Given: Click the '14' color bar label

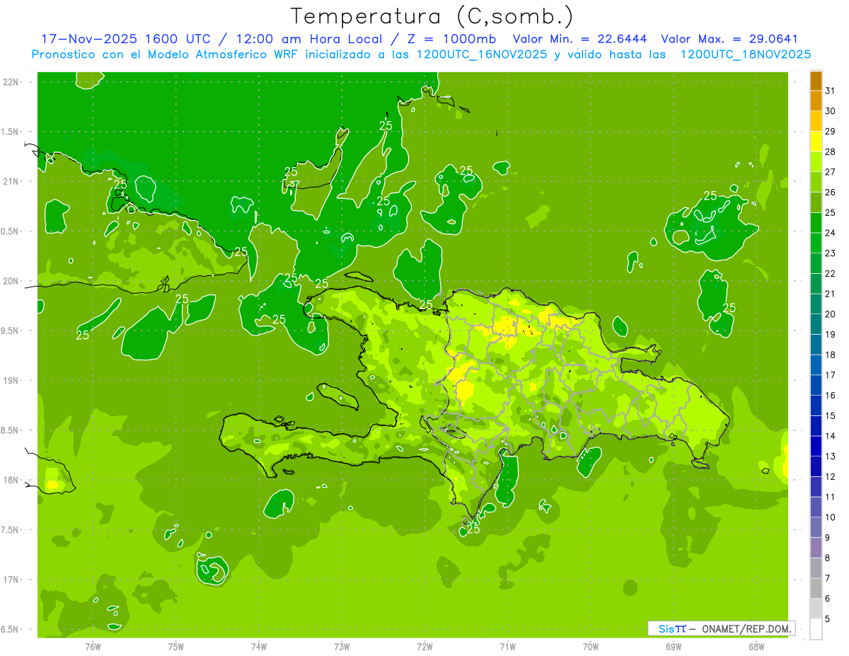Looking at the screenshot, I should point(830,436).
